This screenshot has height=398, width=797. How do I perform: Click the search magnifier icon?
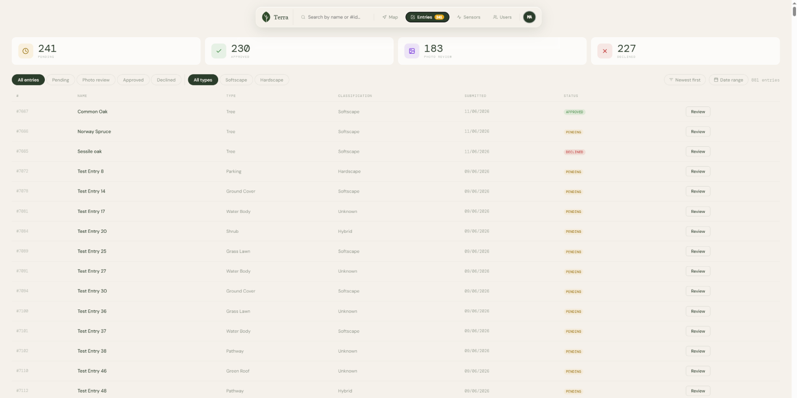303,17
